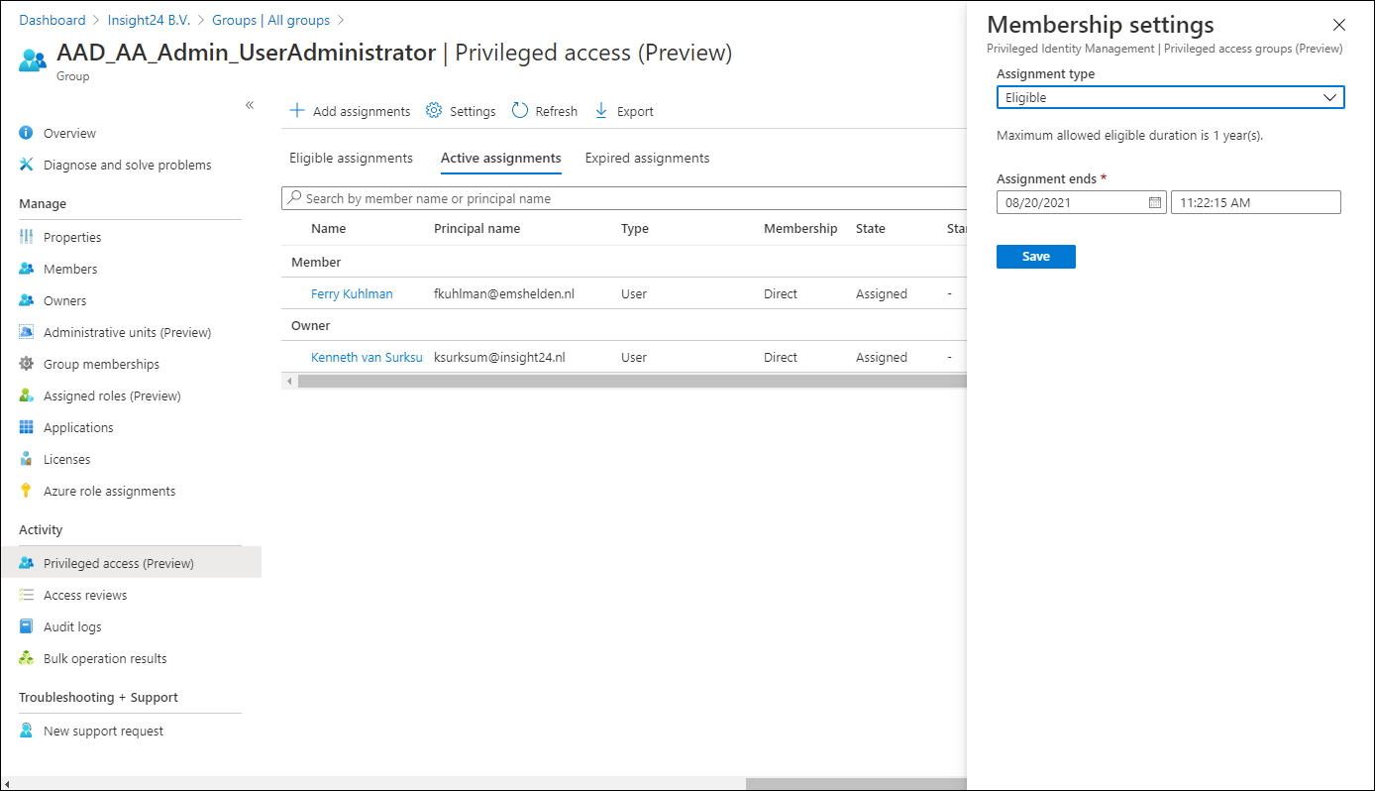Click the Azure role assignments key icon
This screenshot has width=1375, height=791.
point(27,491)
